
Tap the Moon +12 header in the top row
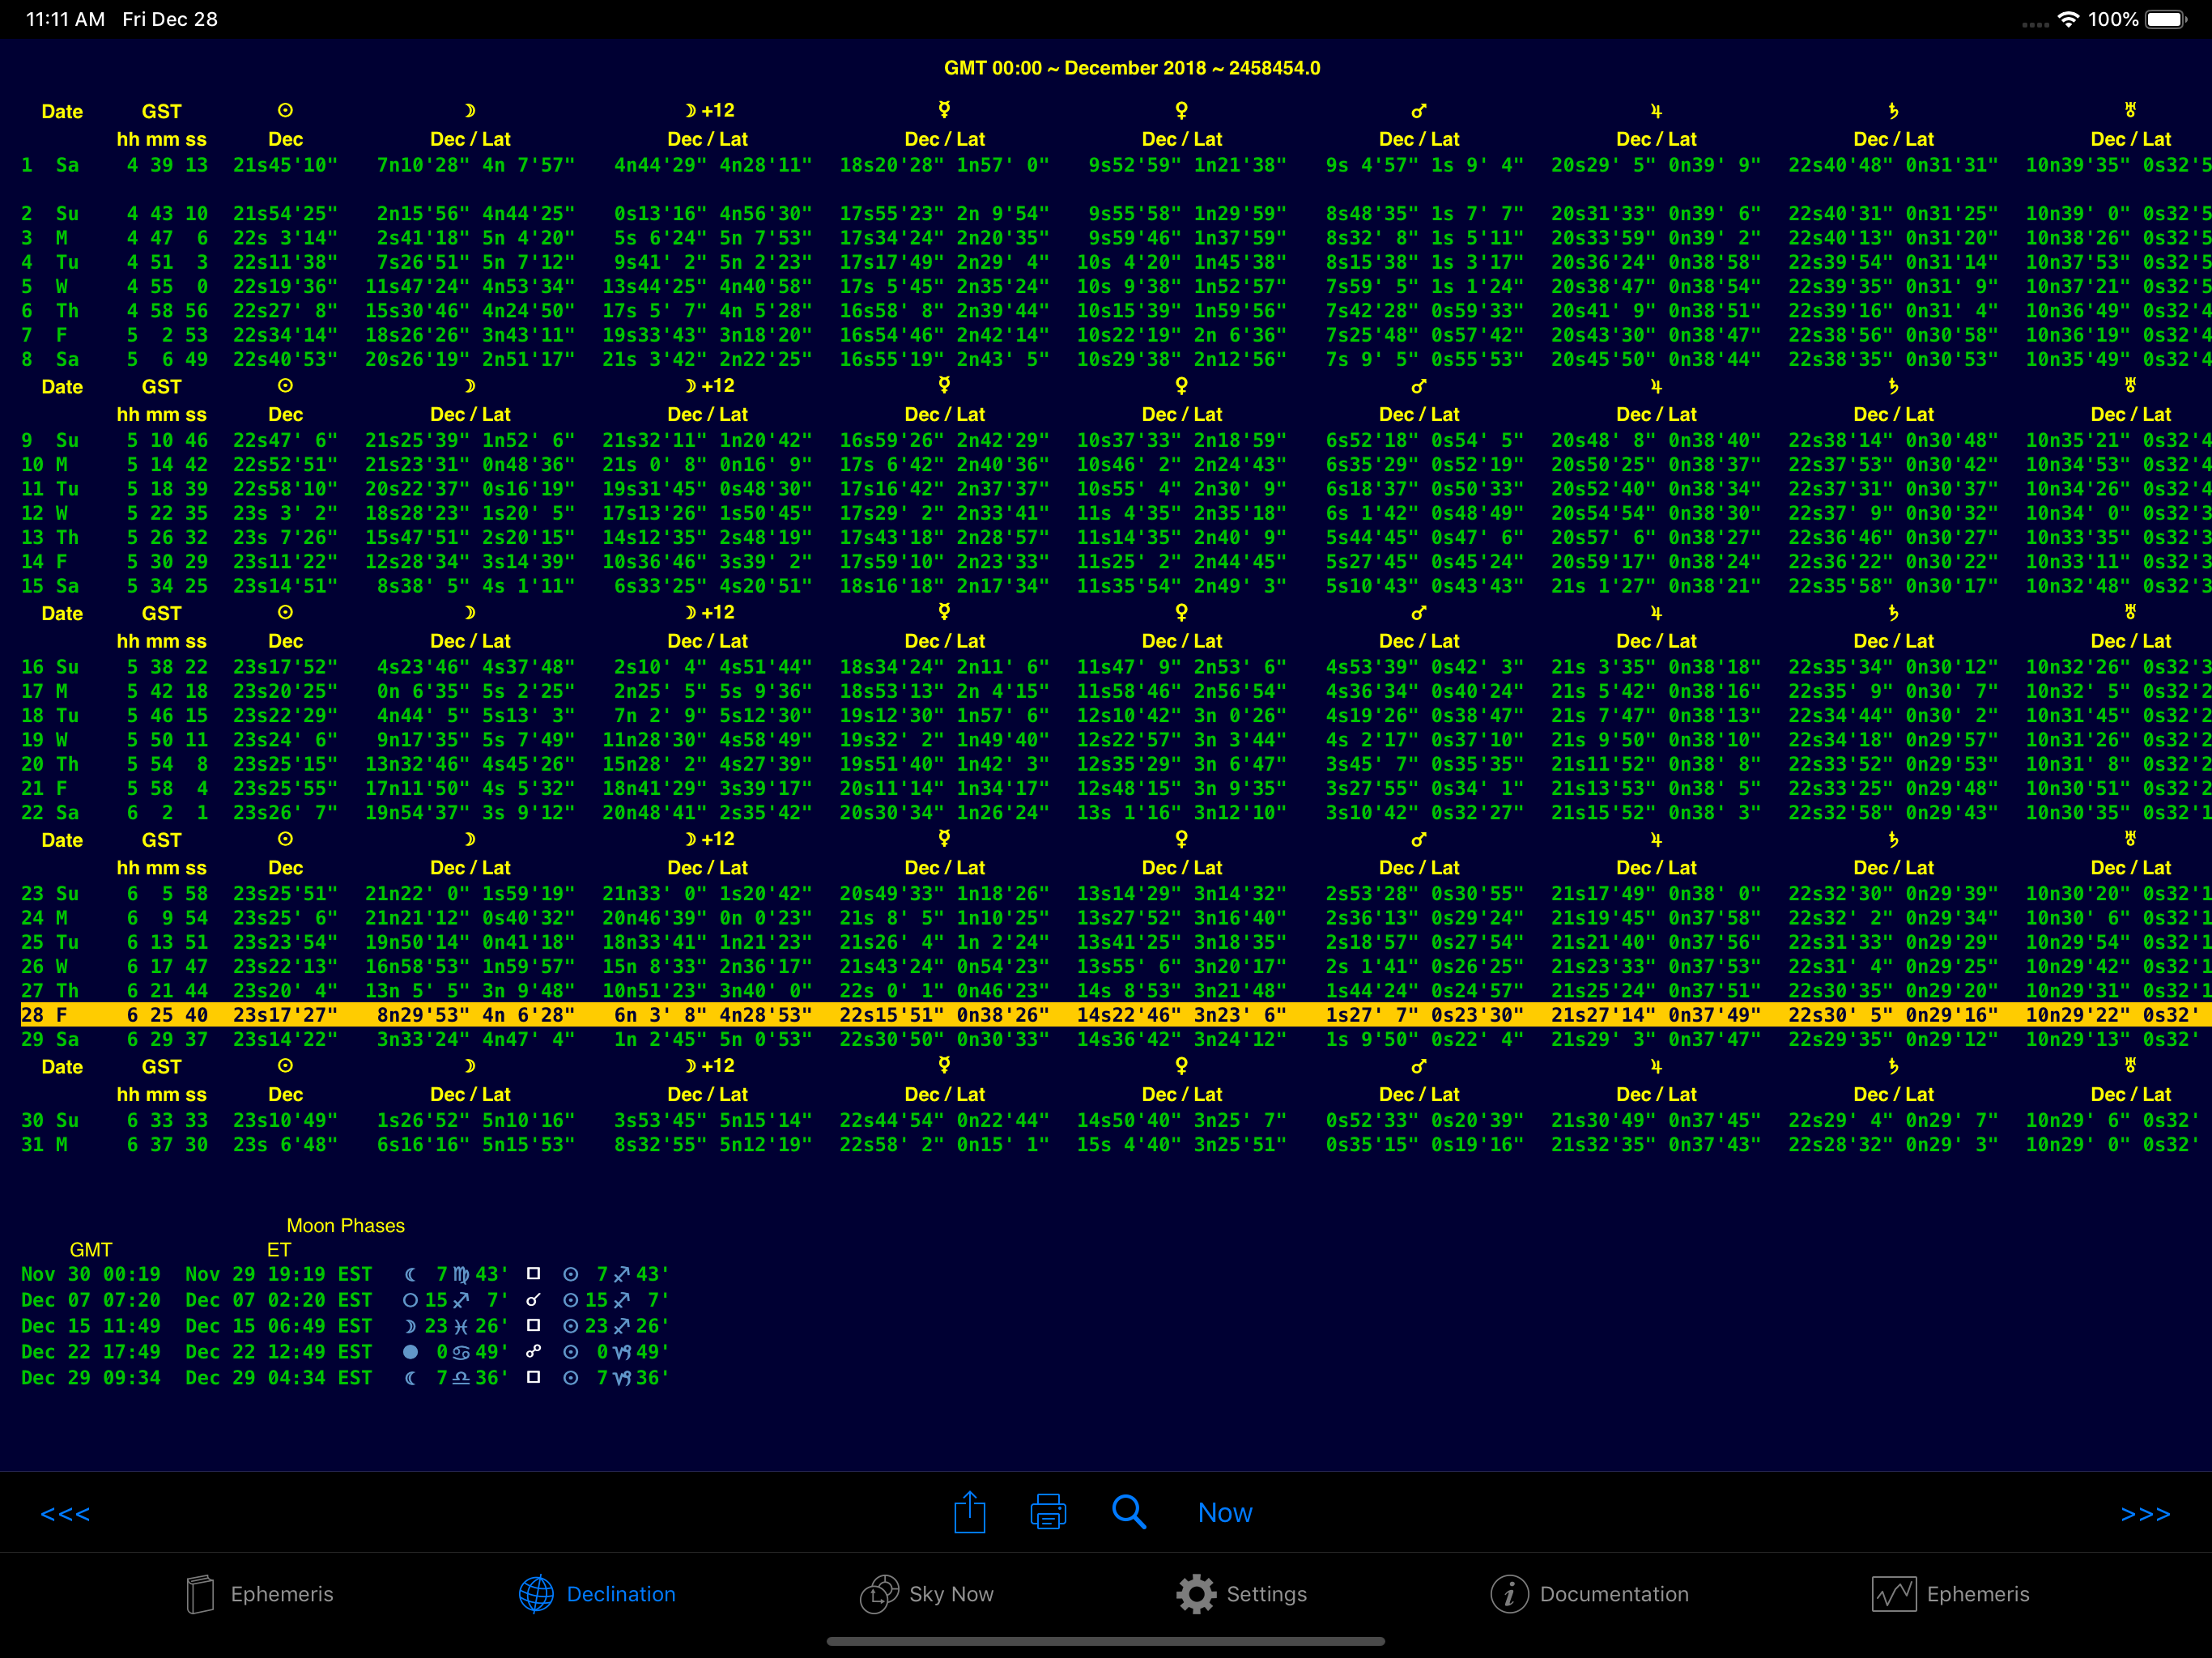(709, 110)
